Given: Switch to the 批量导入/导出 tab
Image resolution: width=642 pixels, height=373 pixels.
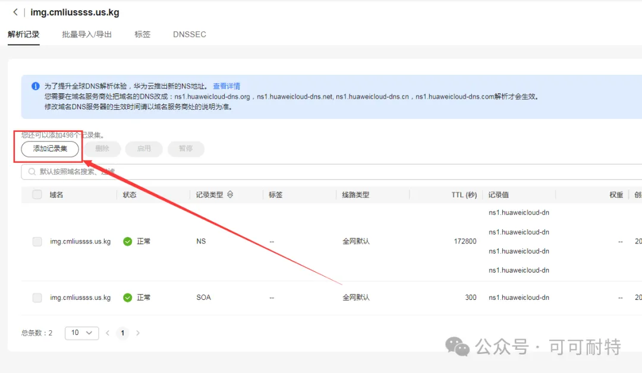Looking at the screenshot, I should pyautogui.click(x=87, y=34).
